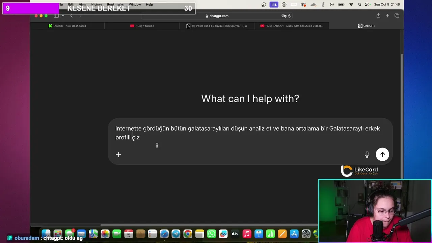Click the translate page icon in the address bar
The width and height of the screenshot is (432, 243).
[x=284, y=16]
